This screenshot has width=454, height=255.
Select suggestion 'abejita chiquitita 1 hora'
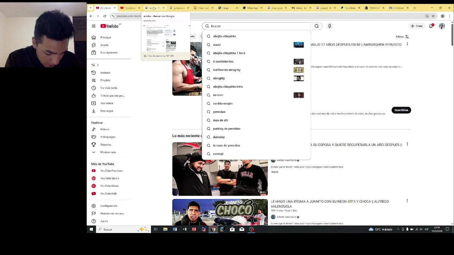point(256,53)
